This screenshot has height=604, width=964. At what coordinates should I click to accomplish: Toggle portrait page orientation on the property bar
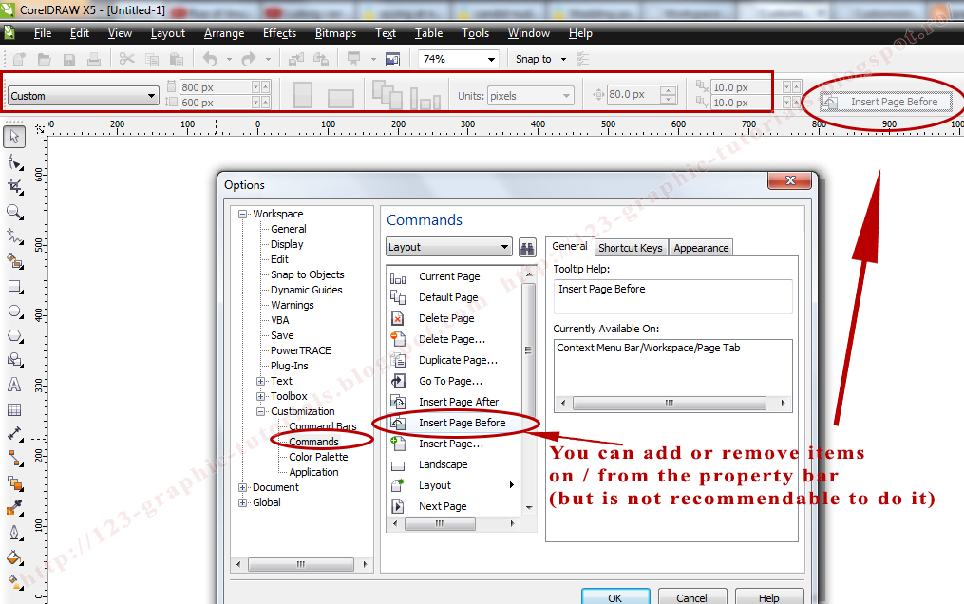click(303, 94)
